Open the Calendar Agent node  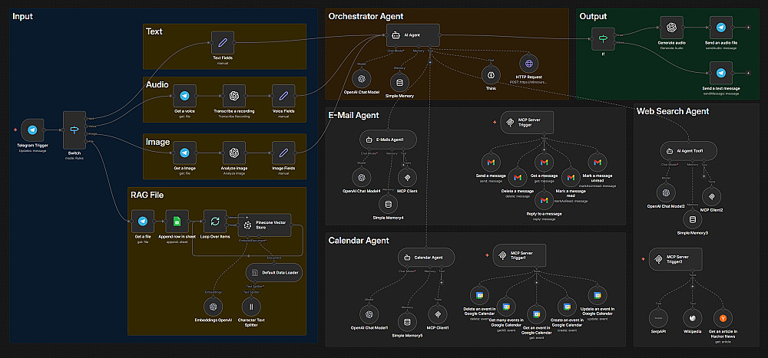427,258
